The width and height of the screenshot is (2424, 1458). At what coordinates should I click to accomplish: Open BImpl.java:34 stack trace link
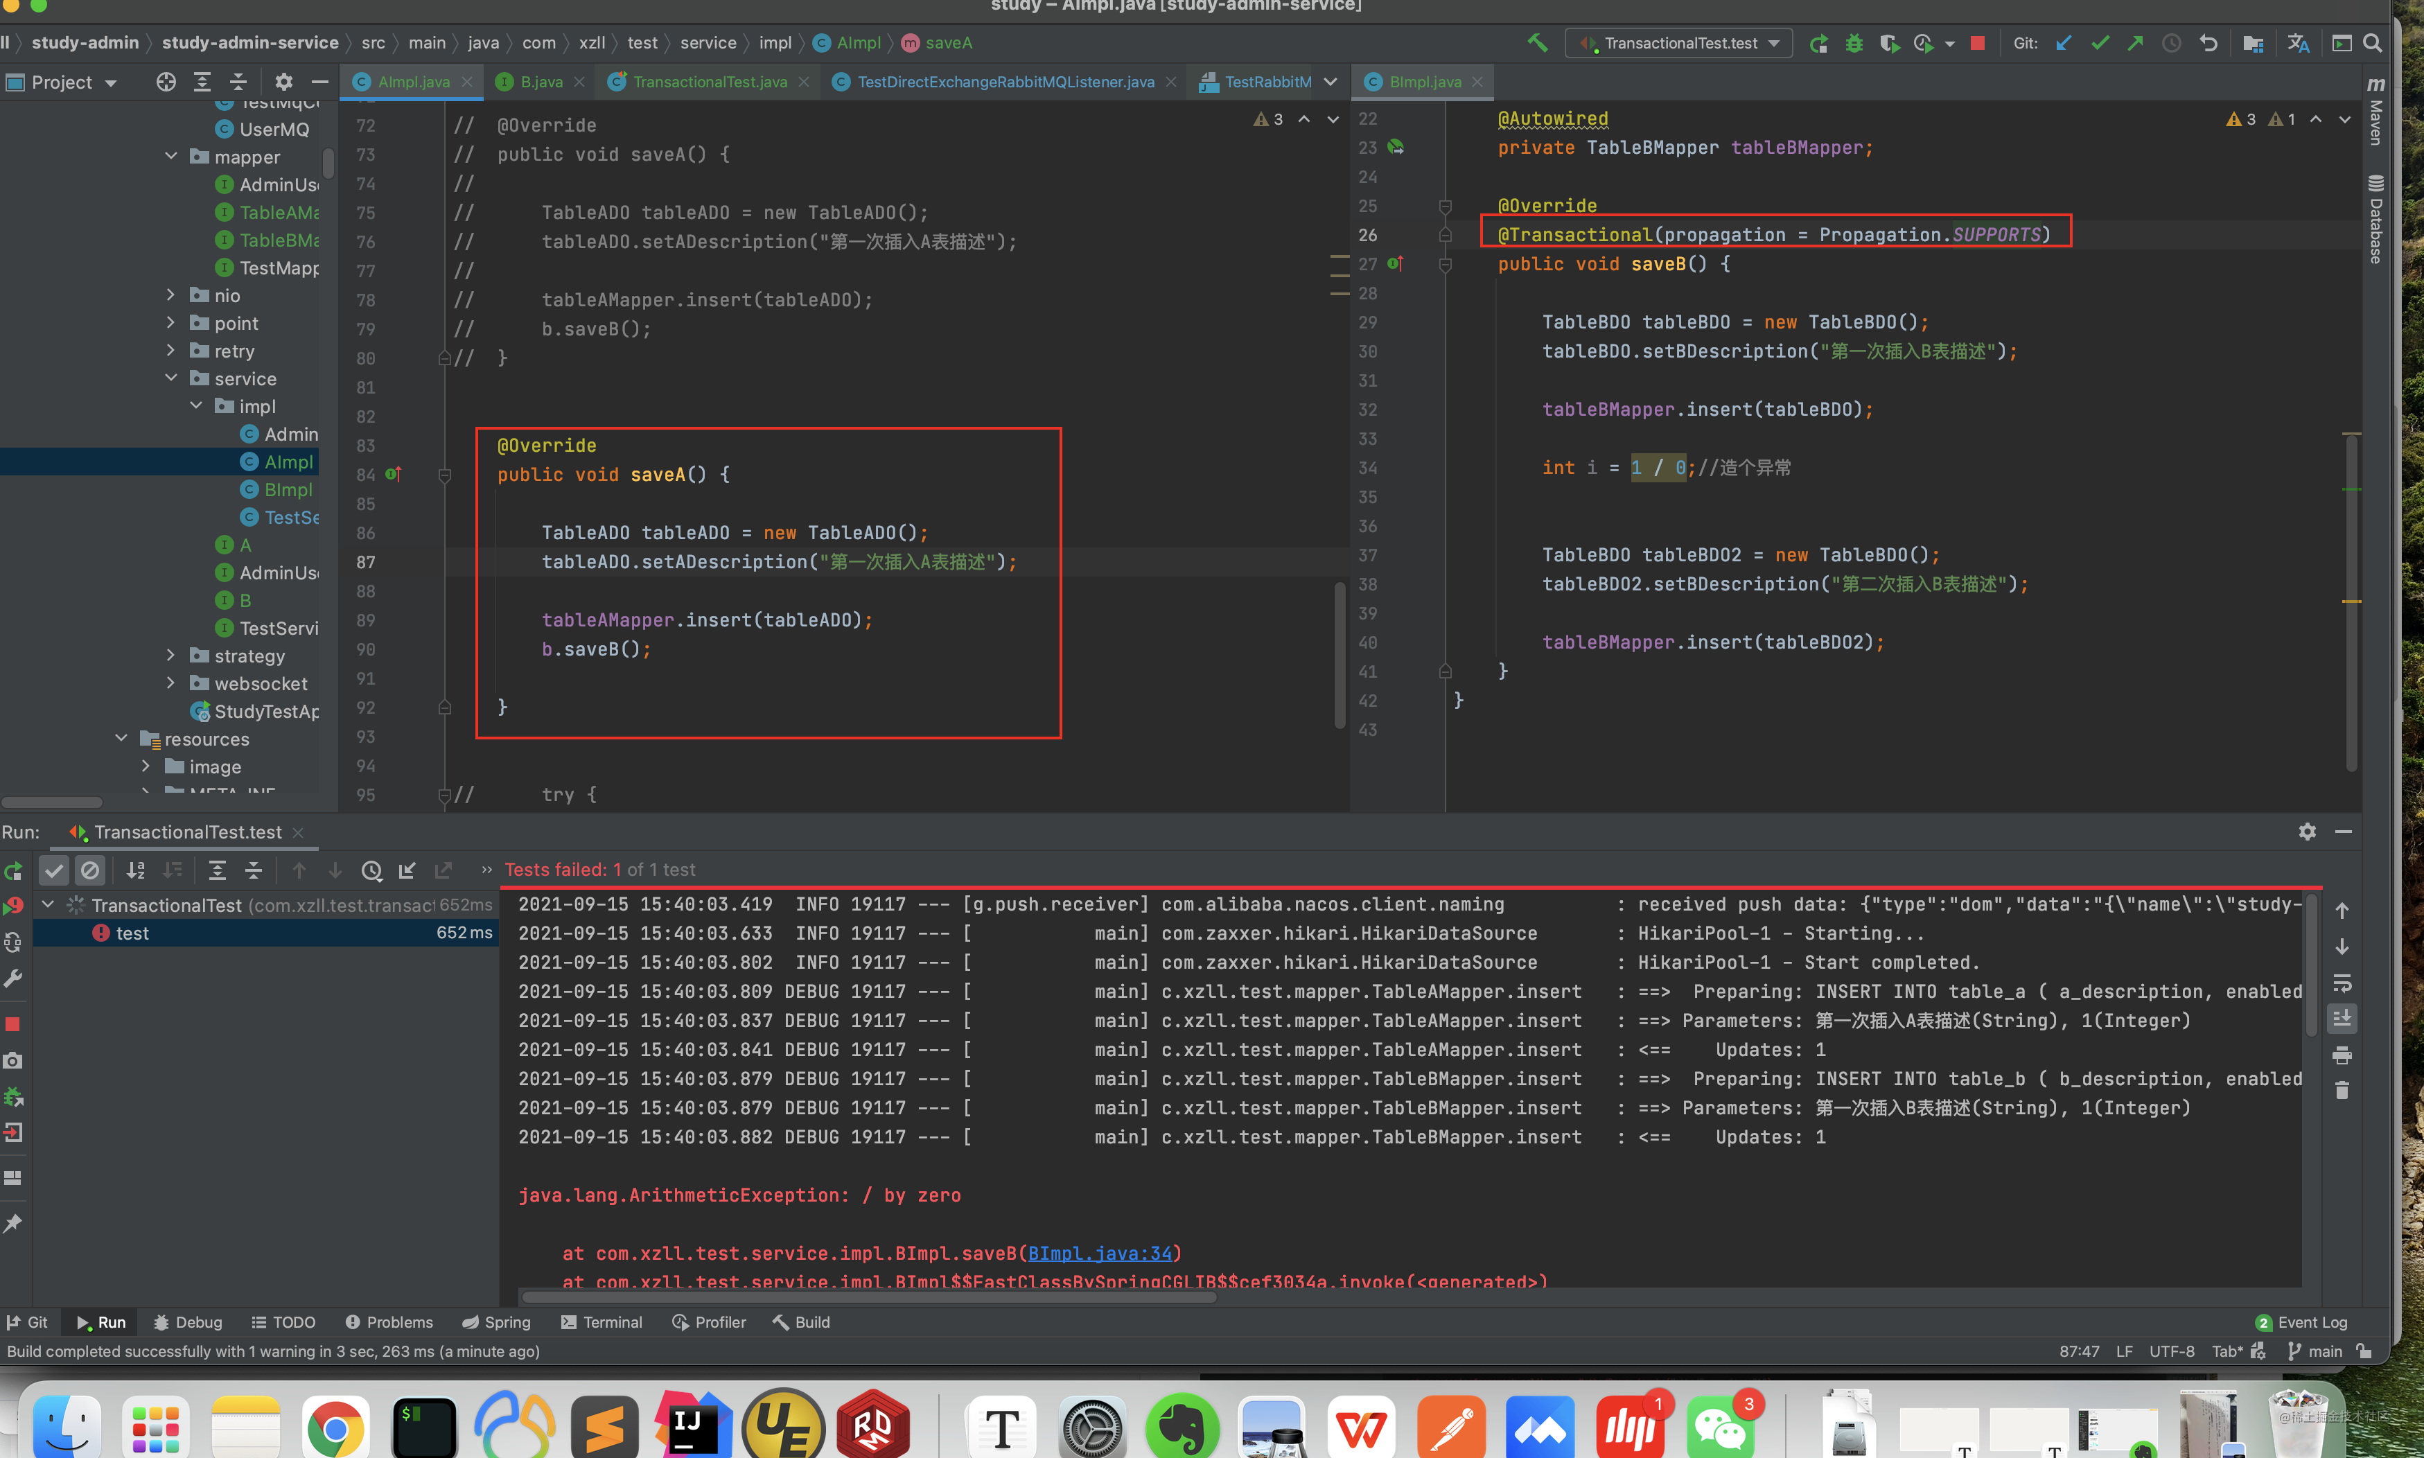coord(1099,1253)
